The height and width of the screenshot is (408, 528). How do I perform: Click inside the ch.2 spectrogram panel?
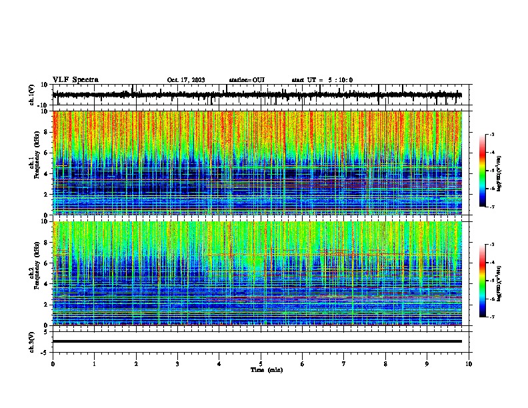click(x=257, y=273)
